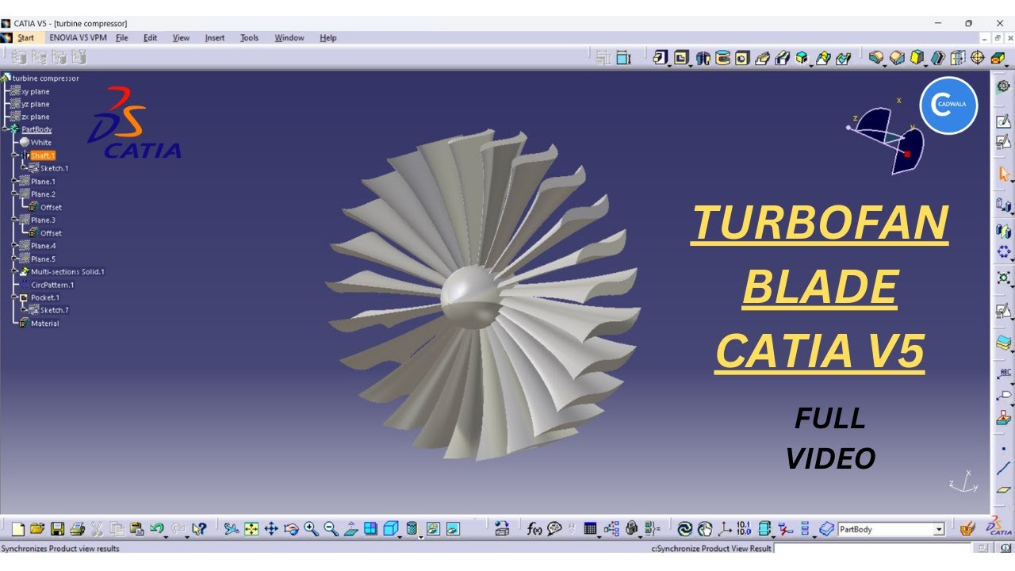The height and width of the screenshot is (571, 1015).
Task: Click the Hide/Show icon
Action: pos(433,529)
